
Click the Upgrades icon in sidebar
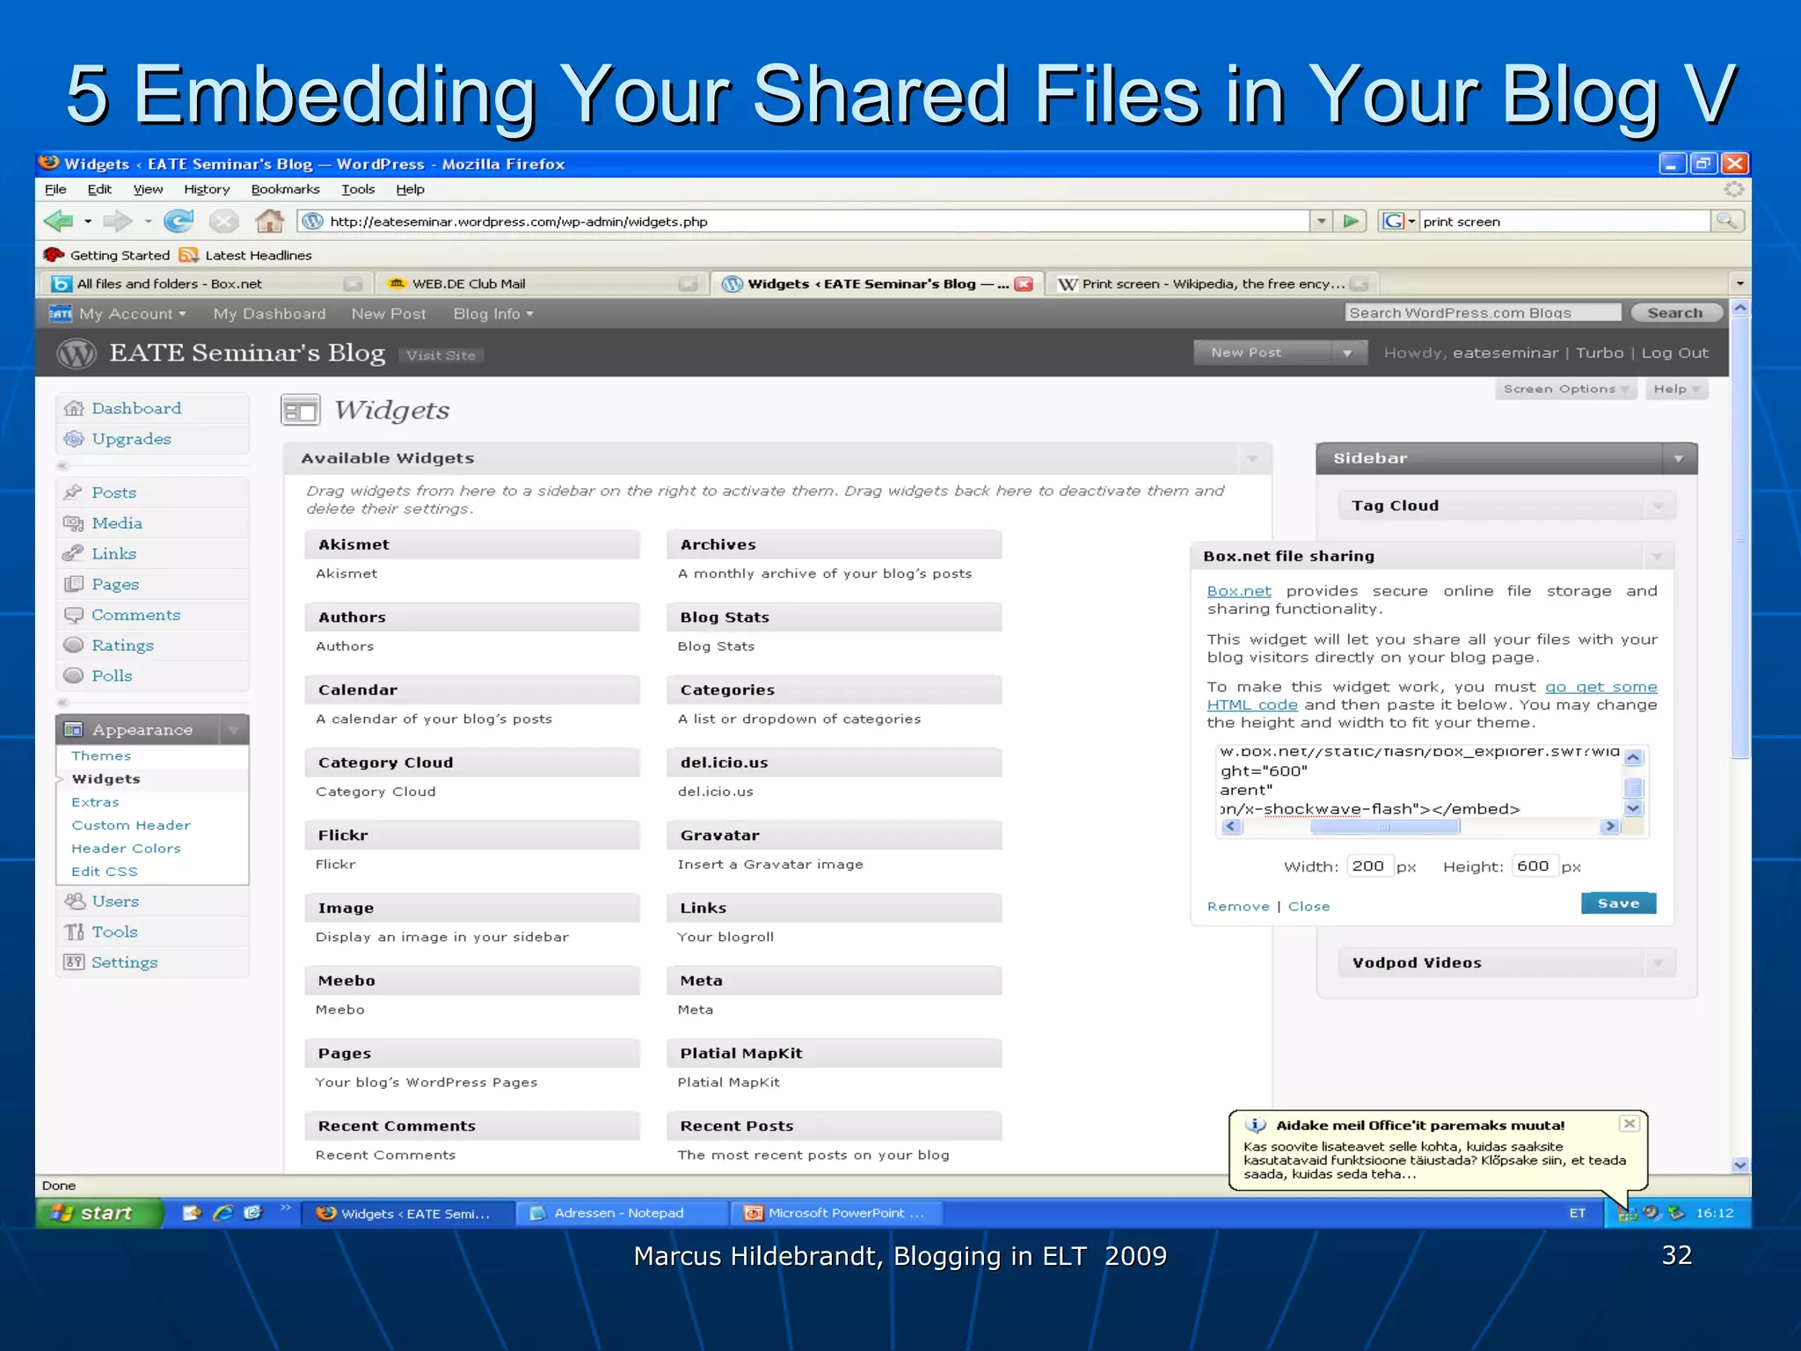click(x=74, y=439)
